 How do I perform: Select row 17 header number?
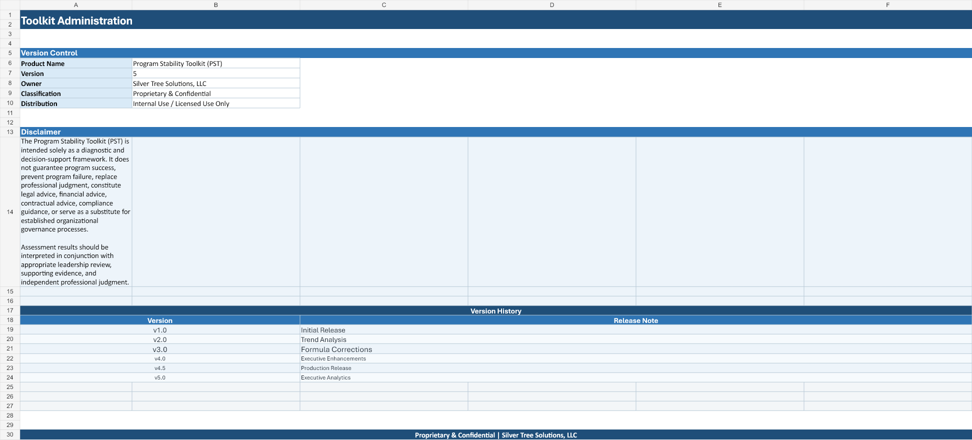(x=10, y=310)
